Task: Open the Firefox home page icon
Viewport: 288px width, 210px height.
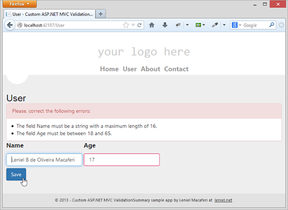Action: pyautogui.click(x=152, y=25)
